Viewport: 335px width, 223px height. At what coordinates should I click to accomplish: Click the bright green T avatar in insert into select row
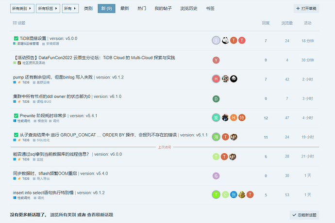click(x=216, y=194)
